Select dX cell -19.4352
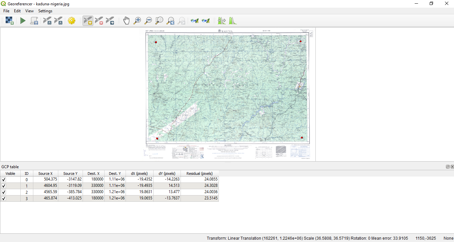The image size is (454, 242). 140,180
